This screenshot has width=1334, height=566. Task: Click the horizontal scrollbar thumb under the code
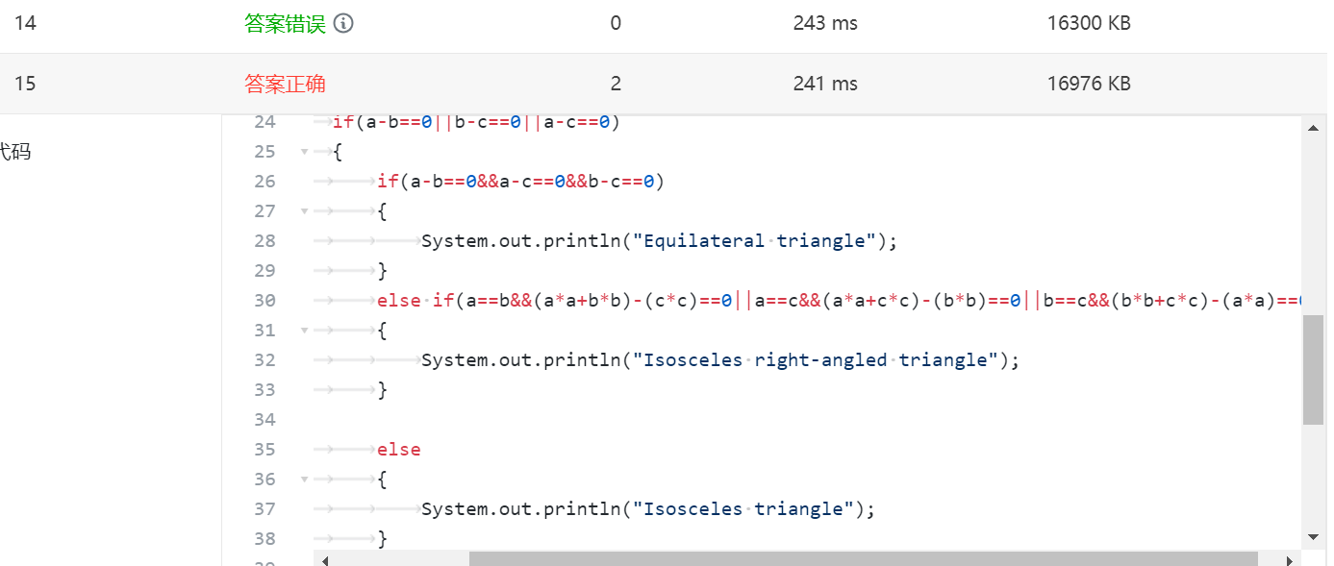click(863, 559)
